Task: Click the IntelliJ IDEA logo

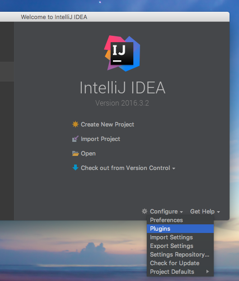Action: [122, 53]
